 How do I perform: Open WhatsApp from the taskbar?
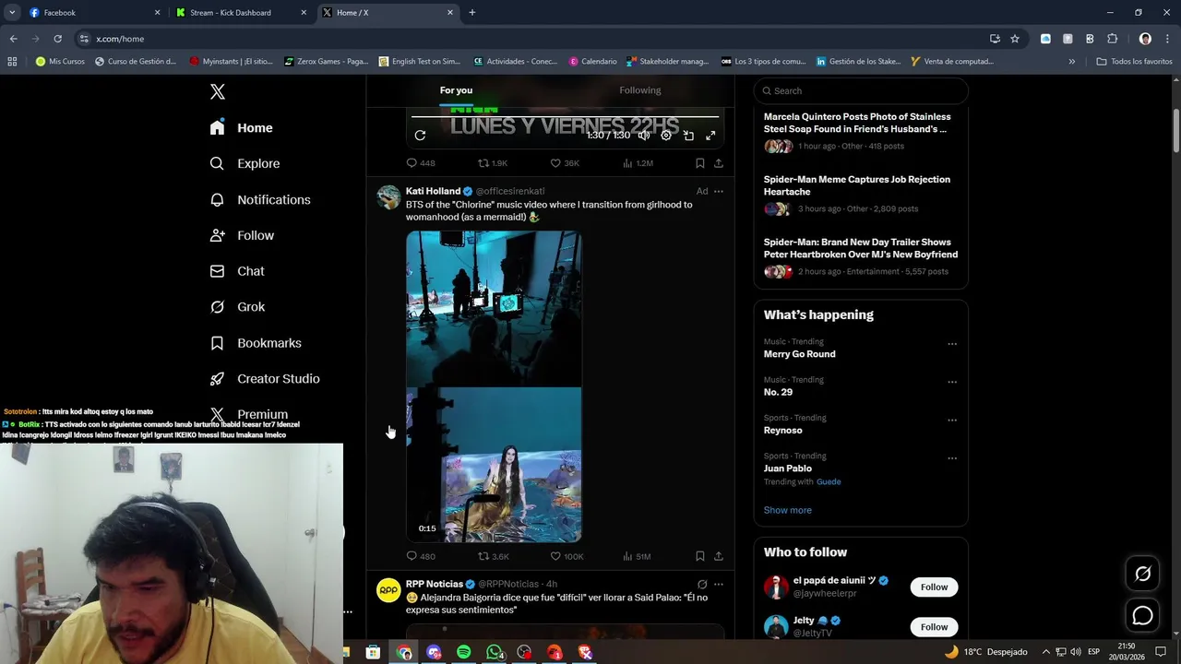coord(495,652)
